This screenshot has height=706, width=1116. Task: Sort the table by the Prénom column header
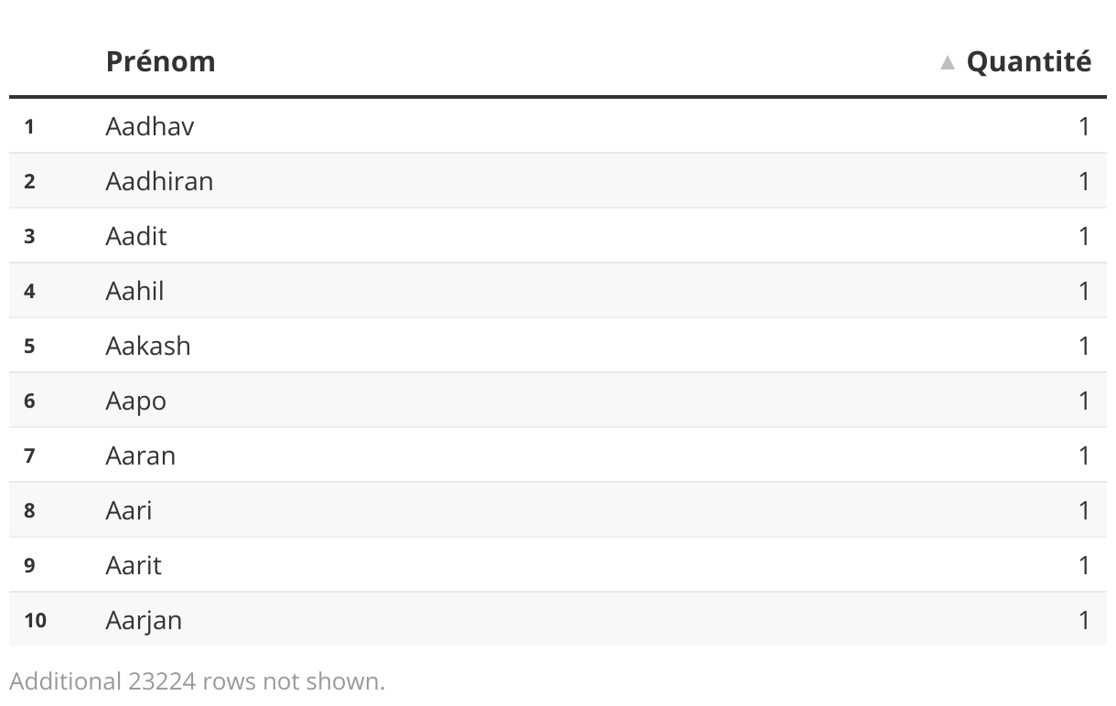(x=161, y=61)
